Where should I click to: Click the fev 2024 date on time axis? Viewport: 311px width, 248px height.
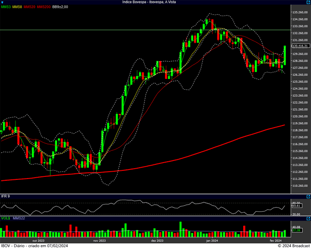click(x=276, y=240)
